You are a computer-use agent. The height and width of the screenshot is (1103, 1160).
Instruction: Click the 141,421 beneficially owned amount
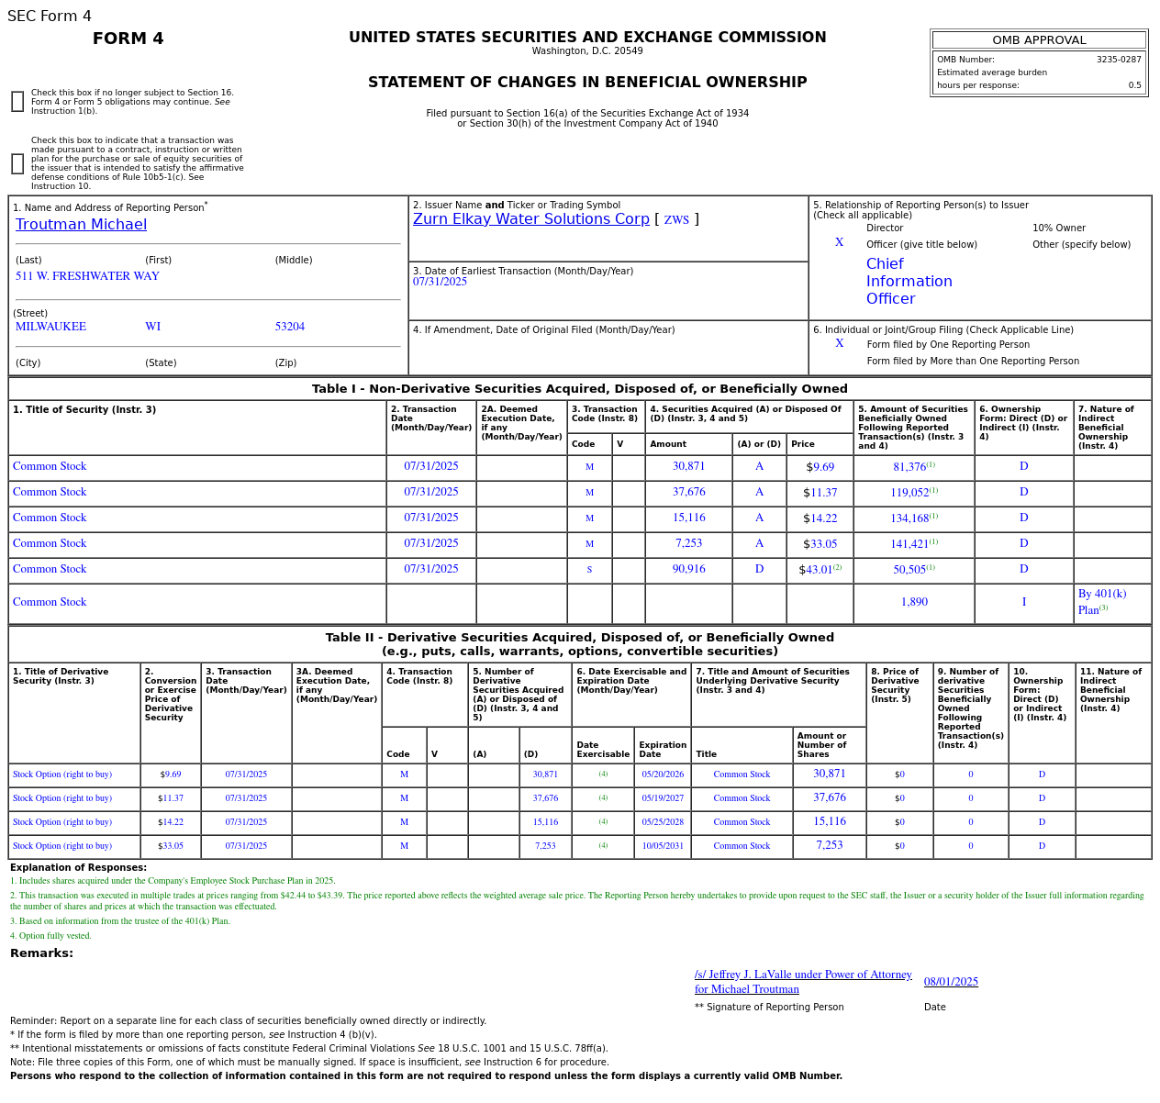click(909, 544)
